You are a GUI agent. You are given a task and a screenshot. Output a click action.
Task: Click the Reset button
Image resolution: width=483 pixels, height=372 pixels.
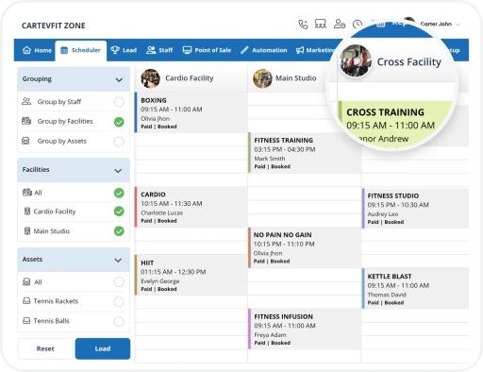45,348
